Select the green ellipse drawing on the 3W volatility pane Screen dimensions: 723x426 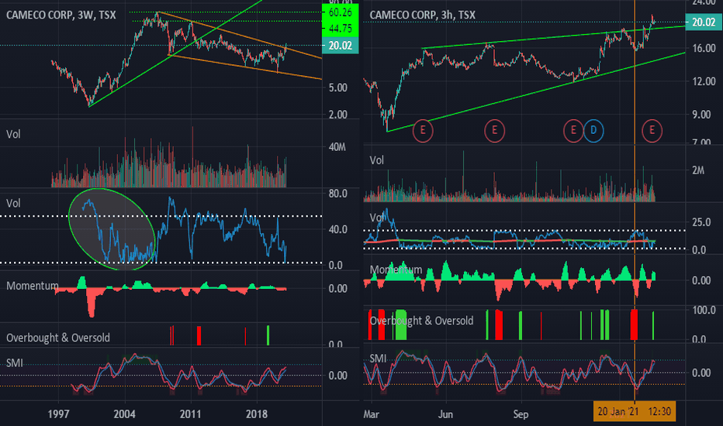(x=112, y=229)
